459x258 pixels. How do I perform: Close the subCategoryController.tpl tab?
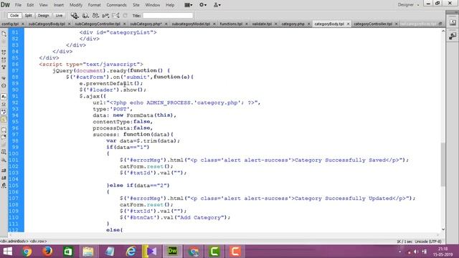point(124,24)
